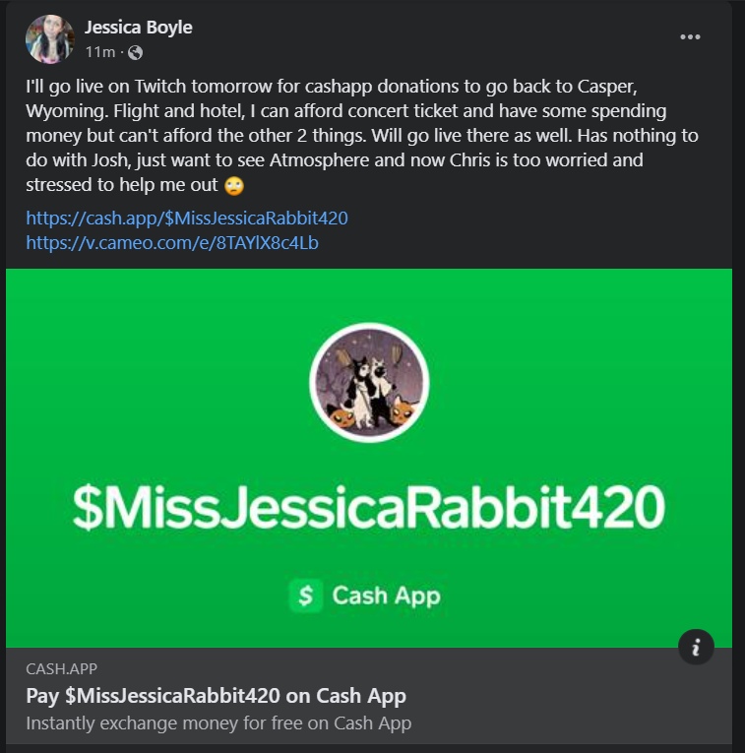Image resolution: width=745 pixels, height=753 pixels.
Task: Click the 11m post timestamp
Action: pos(100,52)
